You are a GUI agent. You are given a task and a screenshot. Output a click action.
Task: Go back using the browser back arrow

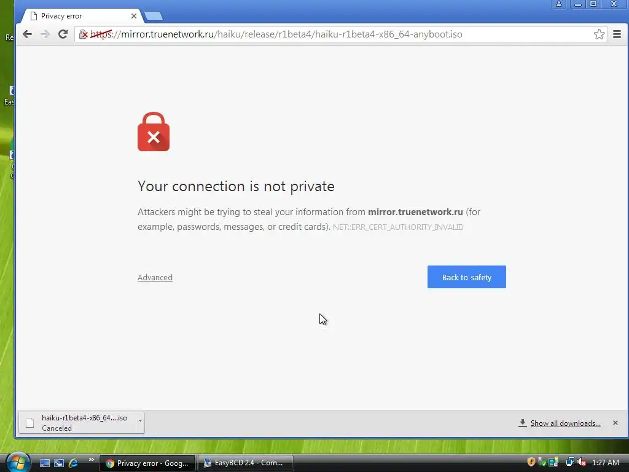(x=27, y=34)
